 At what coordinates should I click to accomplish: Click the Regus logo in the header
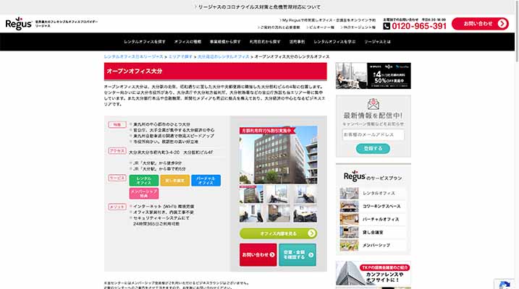[x=19, y=24]
